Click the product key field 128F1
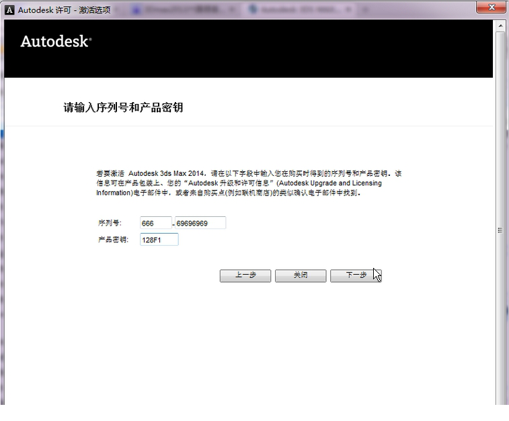509x421 pixels. 159,240
